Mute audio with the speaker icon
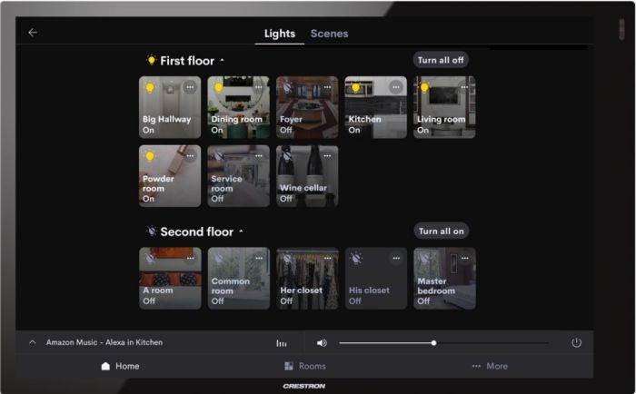636x394 pixels. tap(322, 343)
